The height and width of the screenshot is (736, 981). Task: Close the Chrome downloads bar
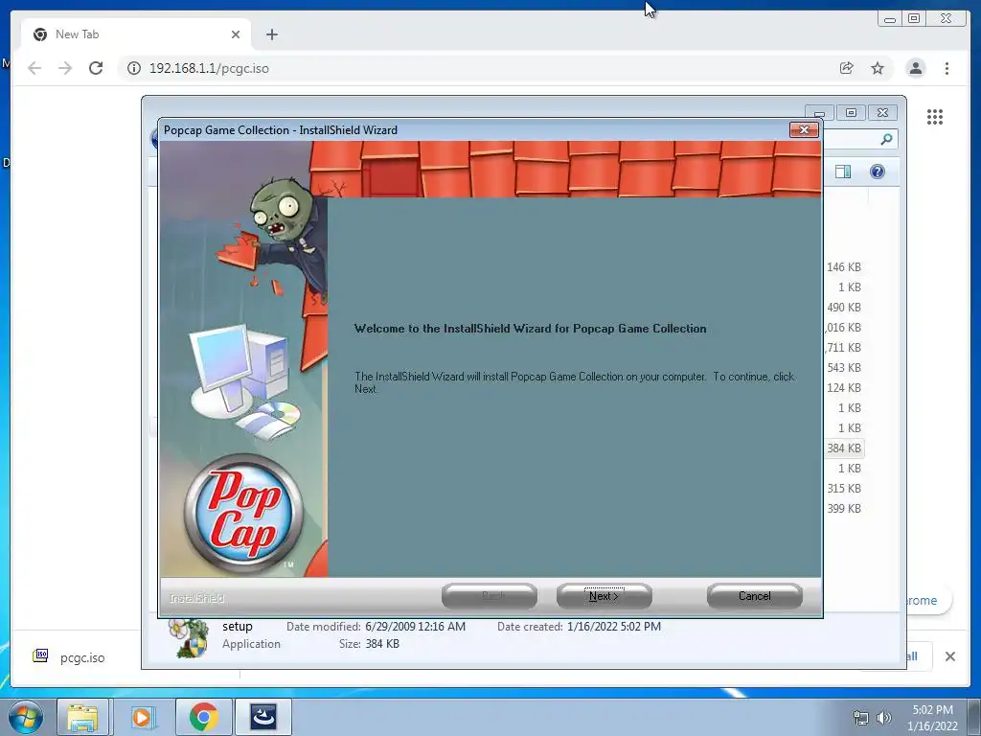click(949, 656)
